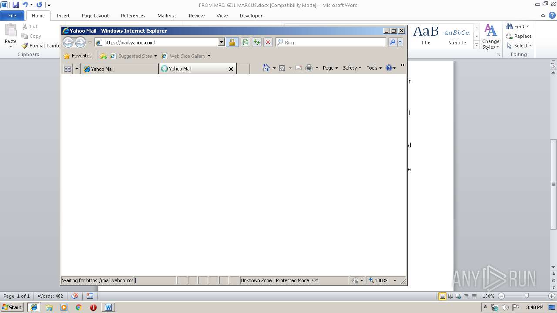This screenshot has height=313, width=557.
Task: Open Suggested Sites link in favorites bar
Action: coord(133,56)
